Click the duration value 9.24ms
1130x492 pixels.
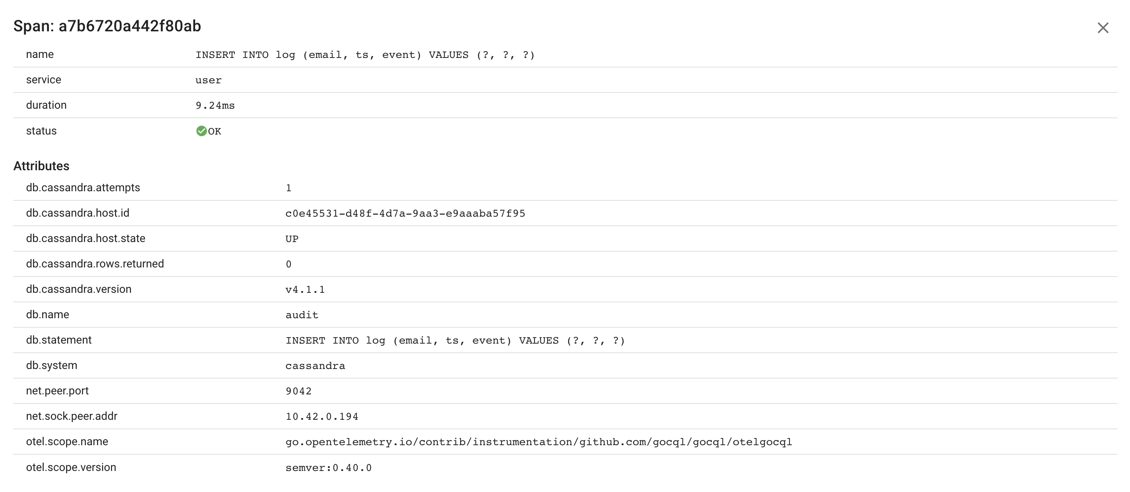click(215, 106)
